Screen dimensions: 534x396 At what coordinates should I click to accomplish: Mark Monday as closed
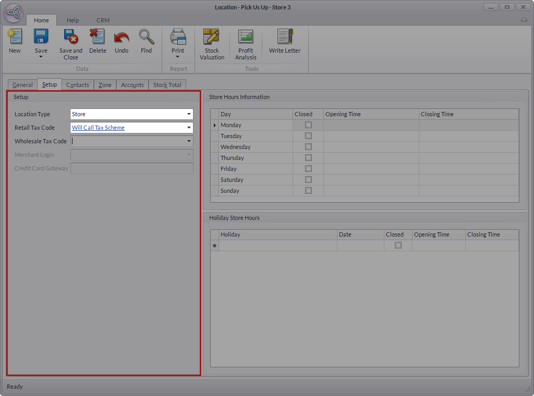(x=308, y=125)
